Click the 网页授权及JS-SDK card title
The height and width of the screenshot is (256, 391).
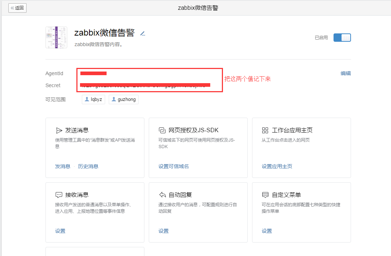coord(193,130)
